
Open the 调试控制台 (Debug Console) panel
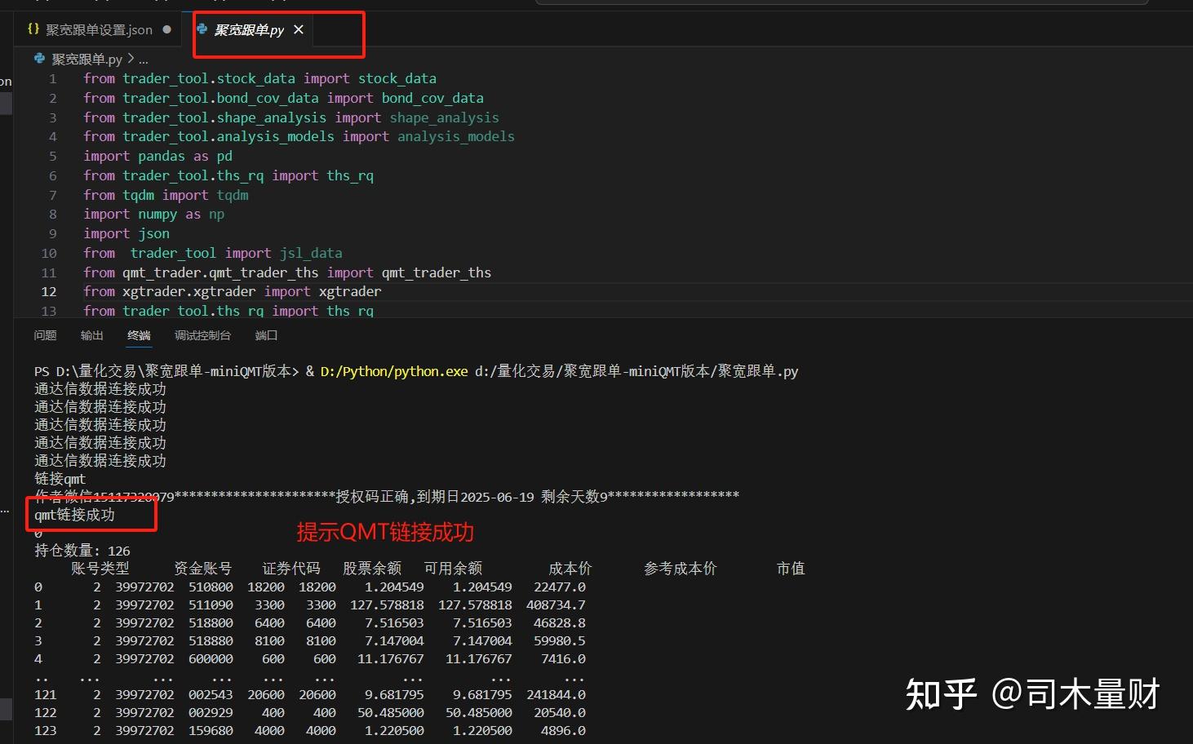coord(202,334)
